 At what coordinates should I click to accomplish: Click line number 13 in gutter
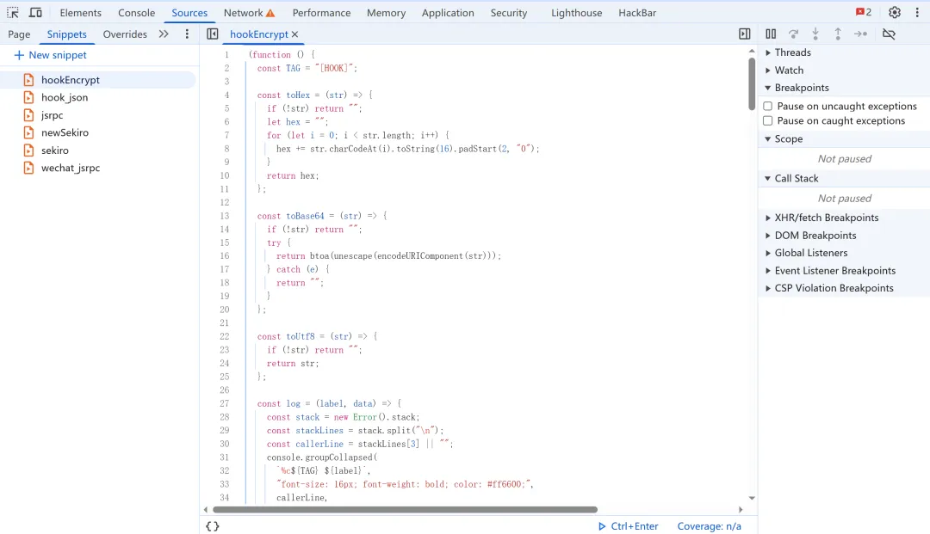(224, 216)
